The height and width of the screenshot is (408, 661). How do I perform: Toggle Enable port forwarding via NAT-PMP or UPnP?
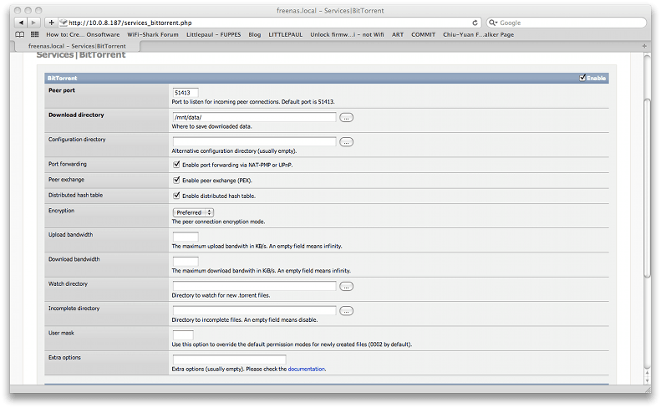pyautogui.click(x=176, y=165)
